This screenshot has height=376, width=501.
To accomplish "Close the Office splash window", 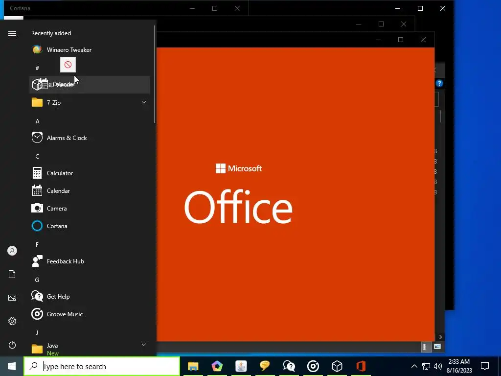I will click(x=423, y=40).
